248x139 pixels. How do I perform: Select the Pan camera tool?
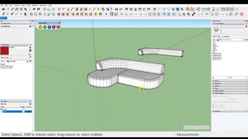point(8,9)
